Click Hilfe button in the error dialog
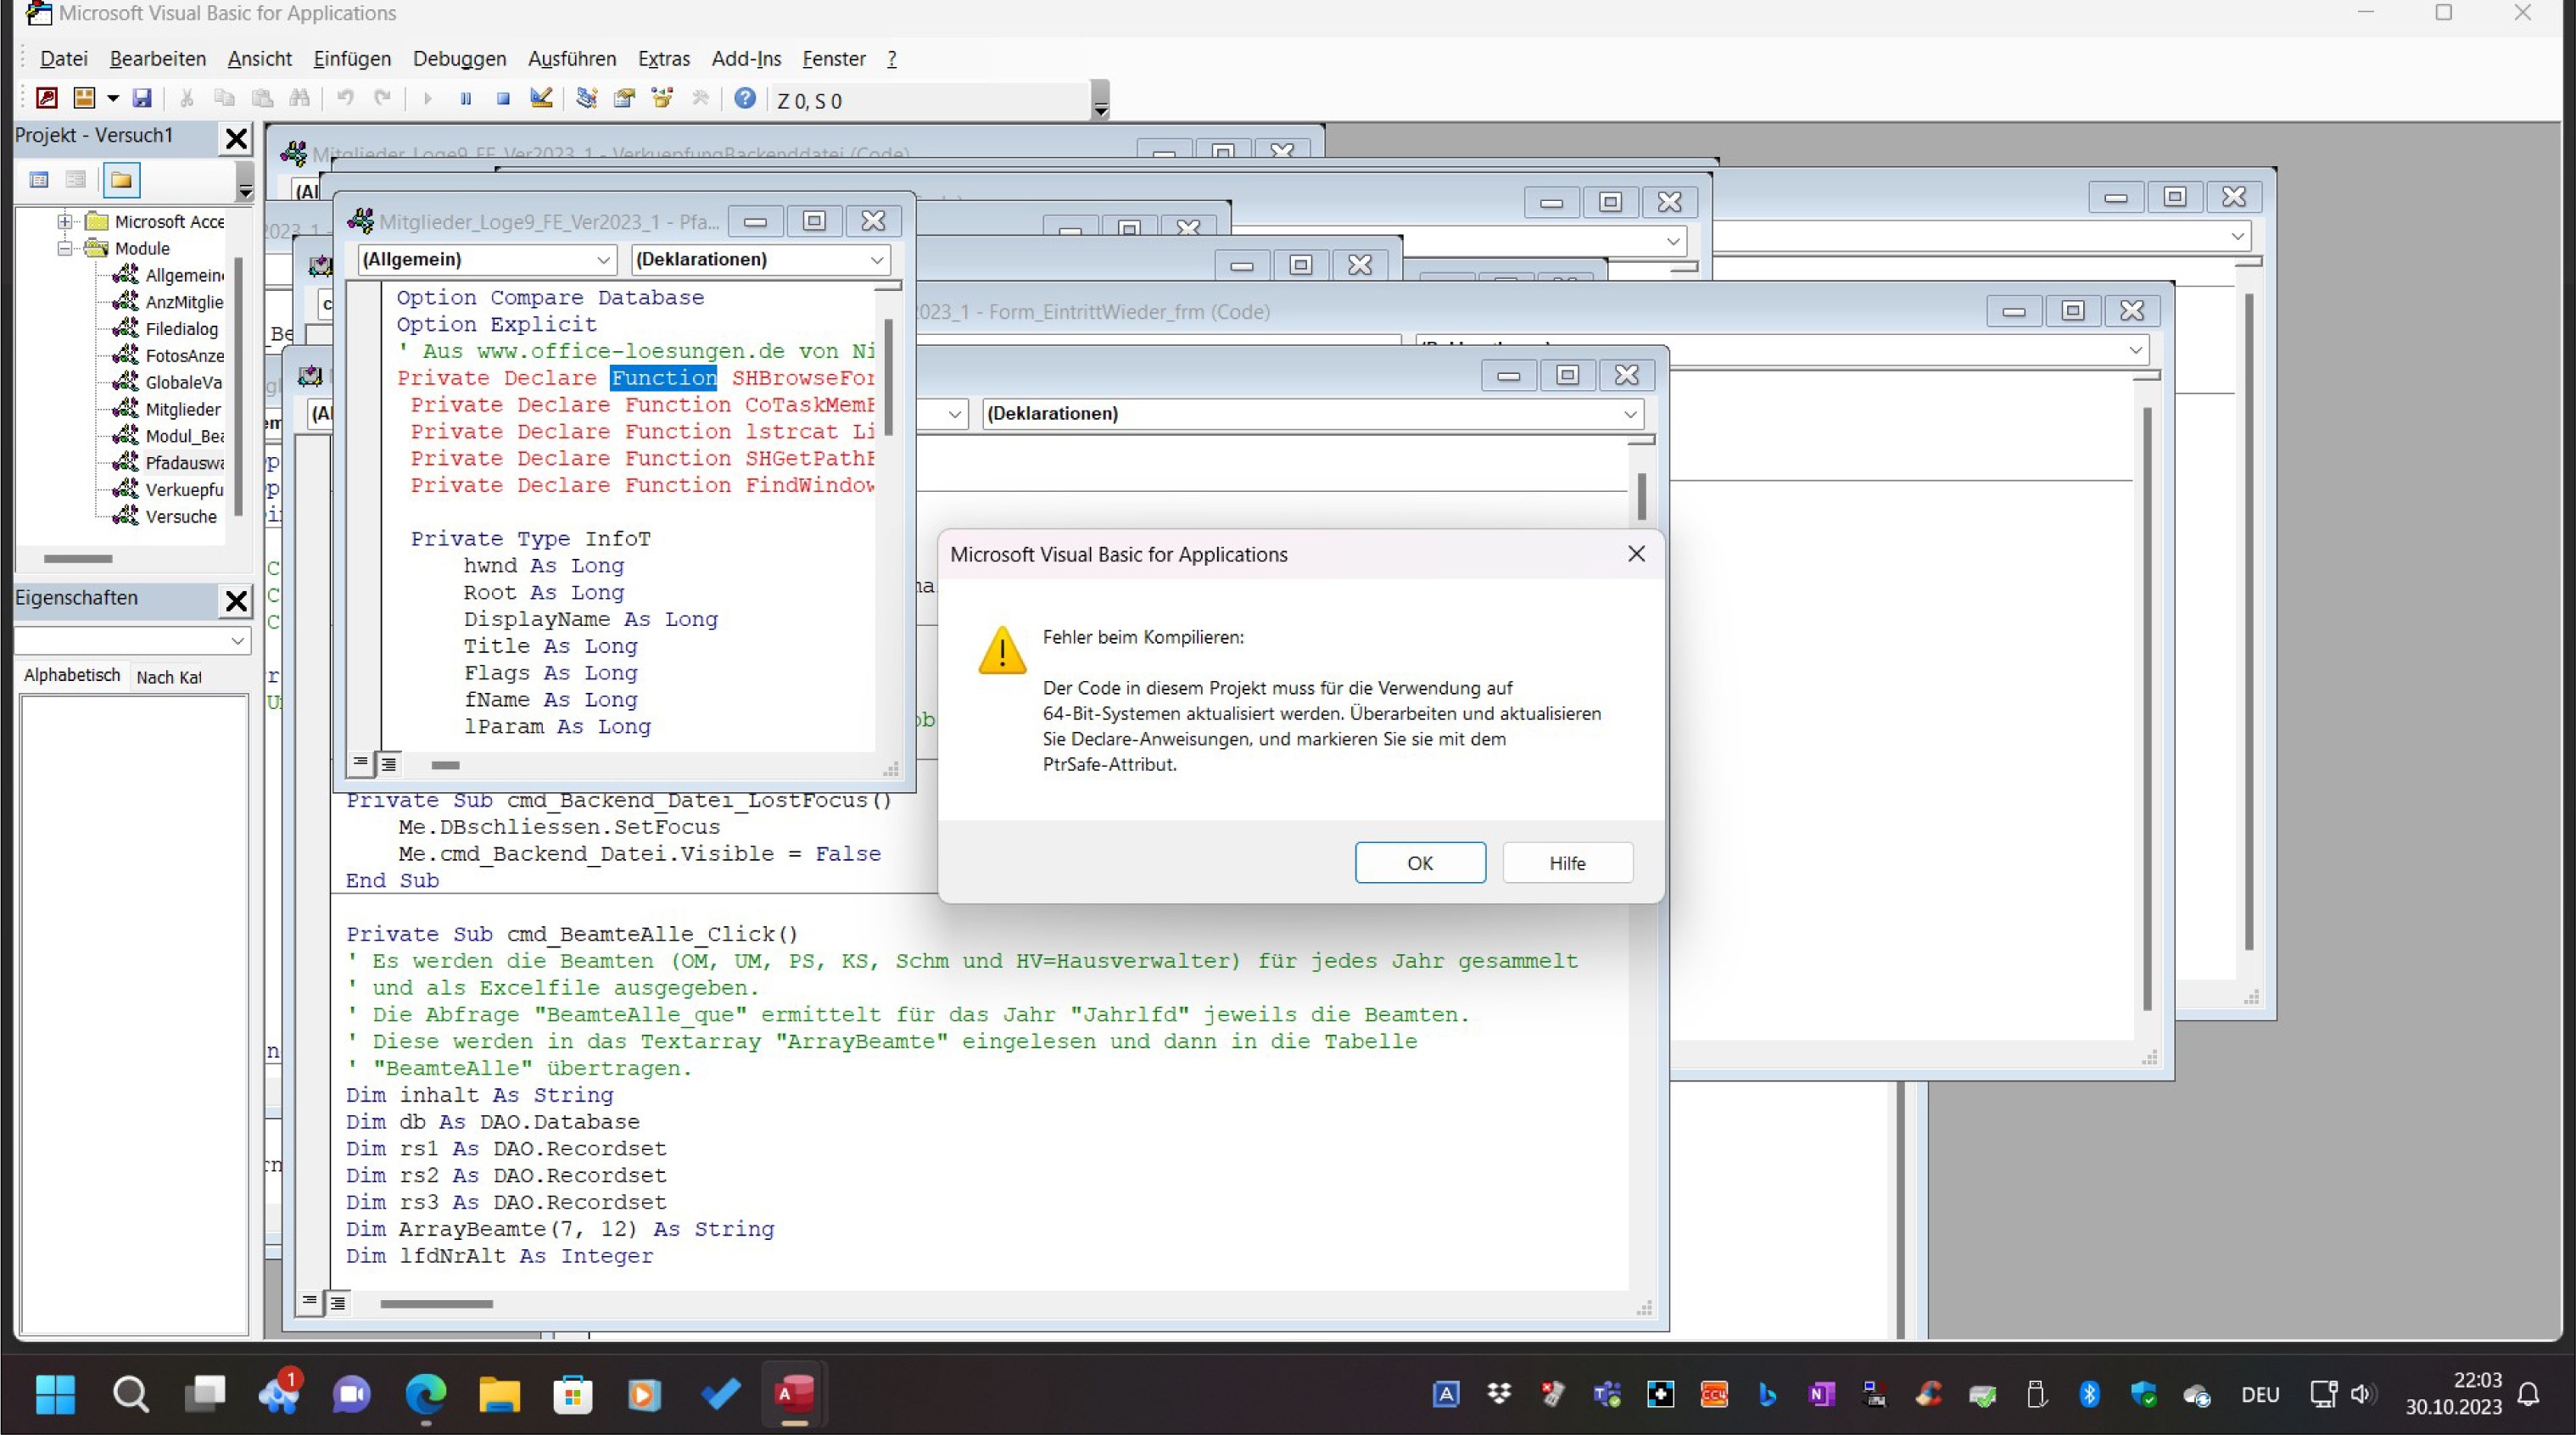Viewport: 2576px width, 1435px height. point(1566,862)
